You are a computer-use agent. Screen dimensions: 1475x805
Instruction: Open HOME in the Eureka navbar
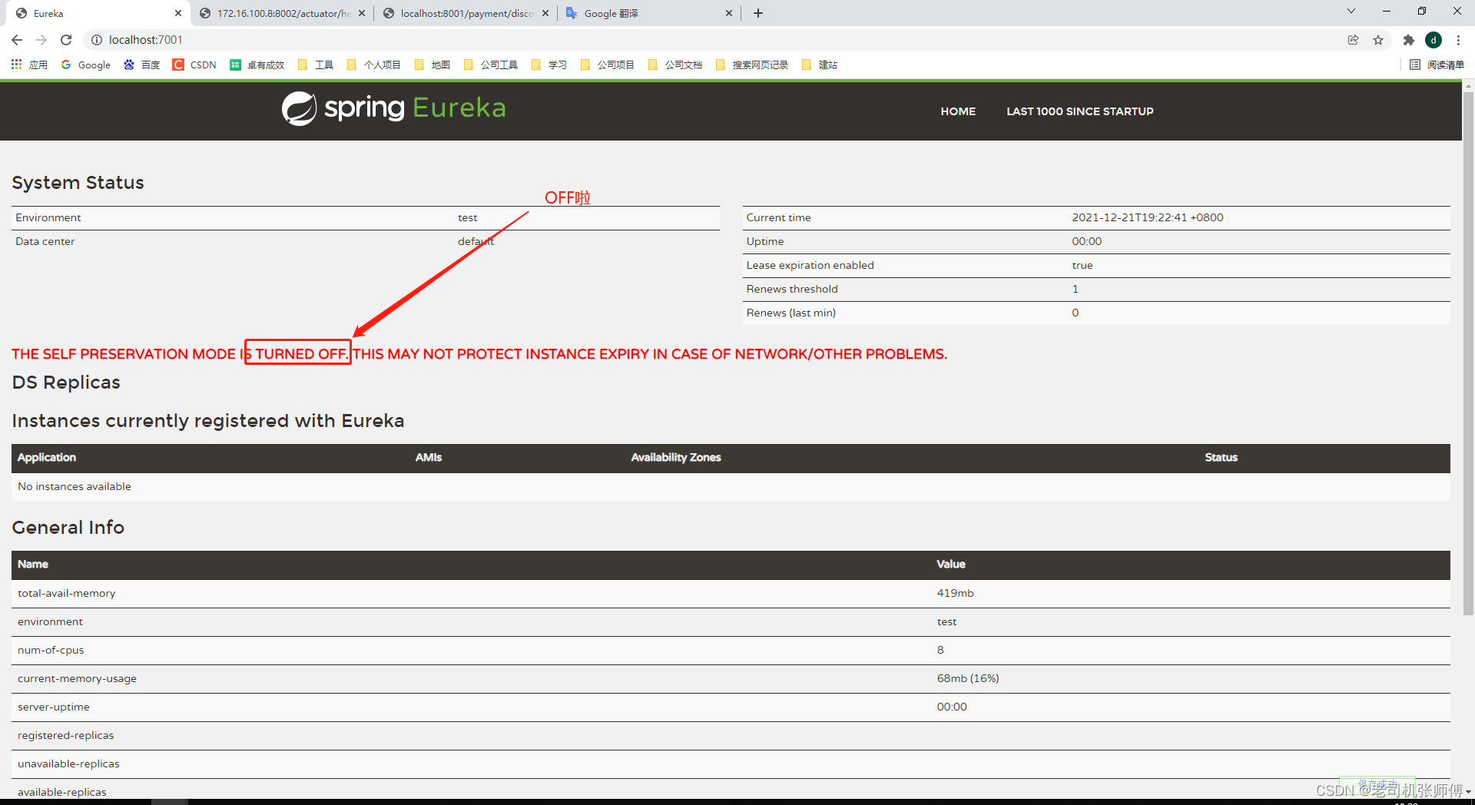(958, 111)
